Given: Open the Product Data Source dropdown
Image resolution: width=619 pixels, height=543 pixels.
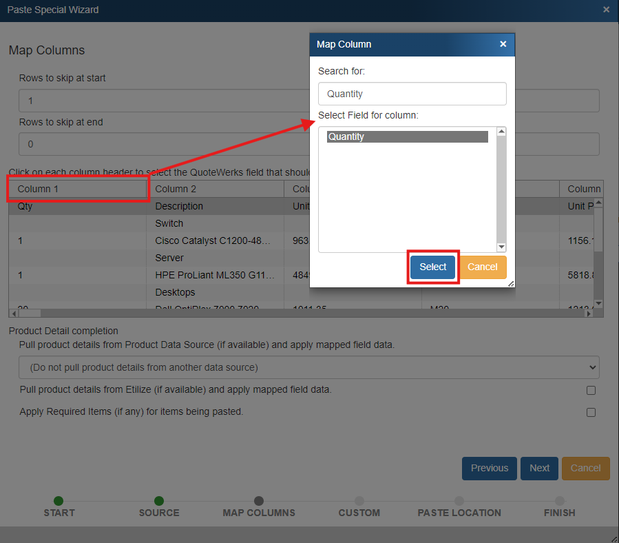Looking at the screenshot, I should (x=308, y=367).
